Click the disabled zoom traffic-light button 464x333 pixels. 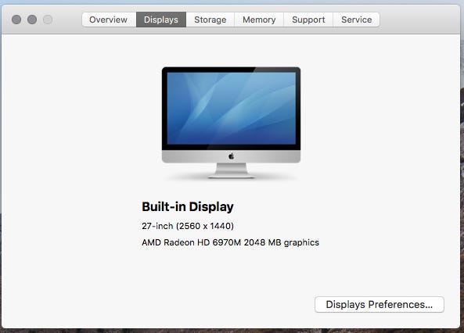tap(48, 20)
